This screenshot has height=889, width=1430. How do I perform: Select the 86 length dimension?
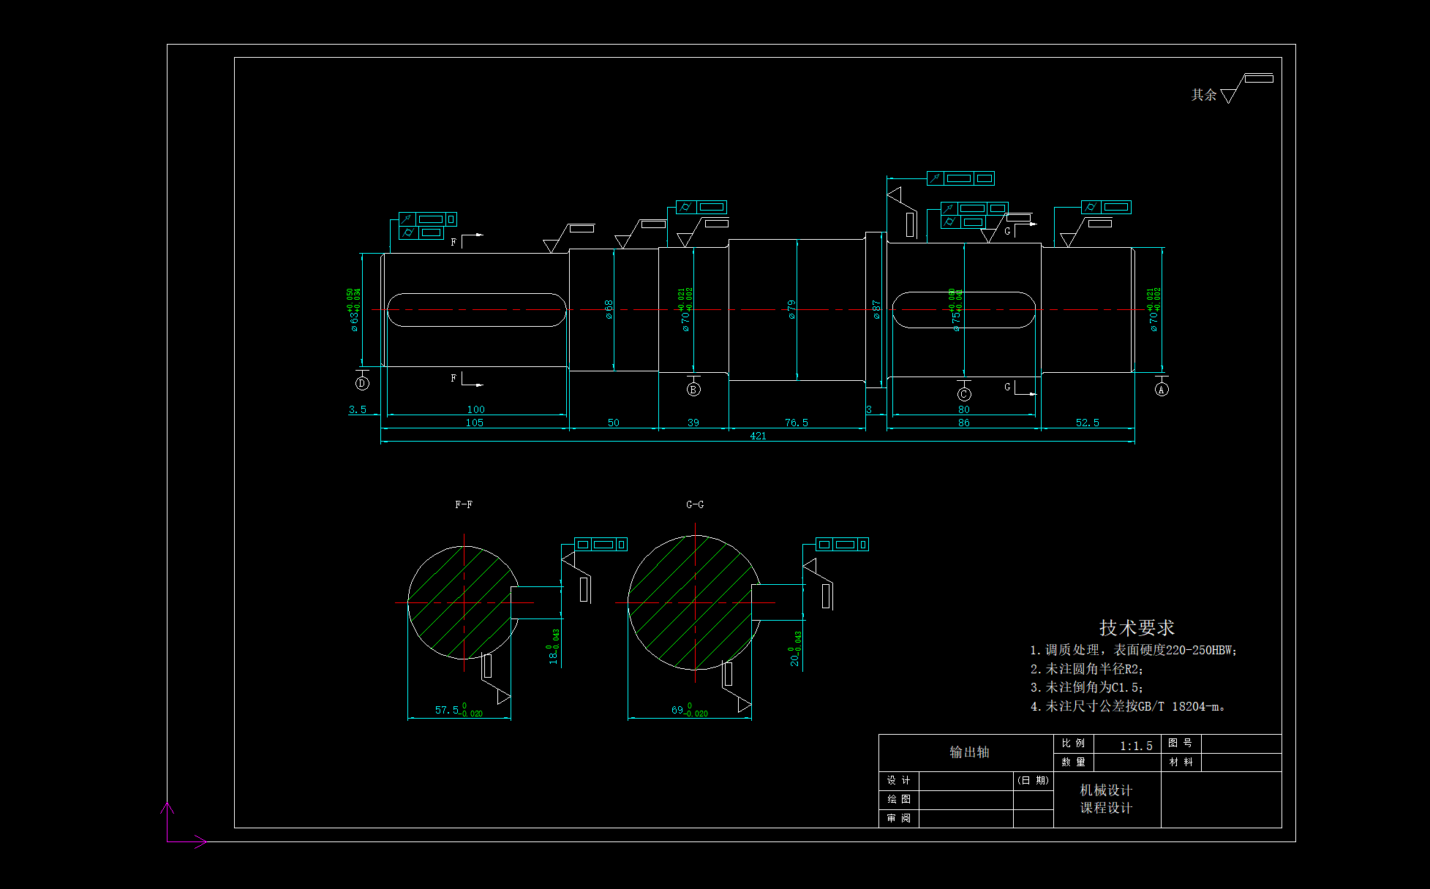click(x=963, y=423)
